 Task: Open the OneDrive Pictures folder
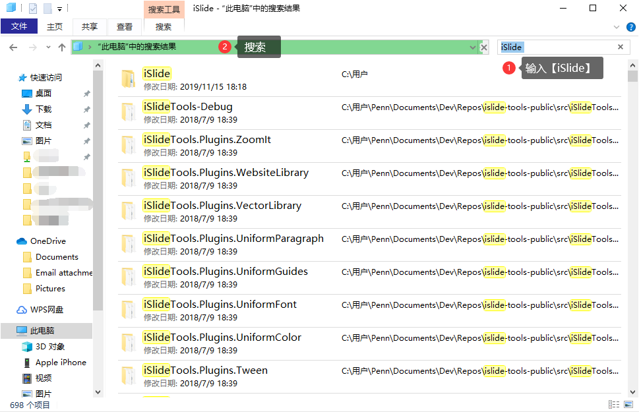pyautogui.click(x=50, y=289)
